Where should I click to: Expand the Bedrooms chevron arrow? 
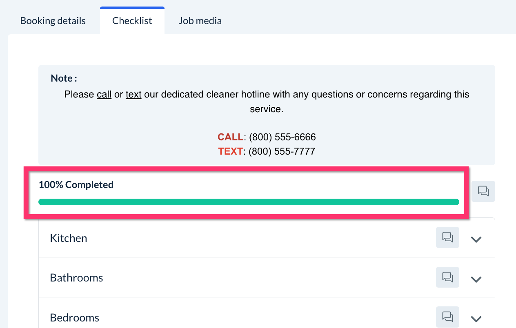tap(476, 319)
